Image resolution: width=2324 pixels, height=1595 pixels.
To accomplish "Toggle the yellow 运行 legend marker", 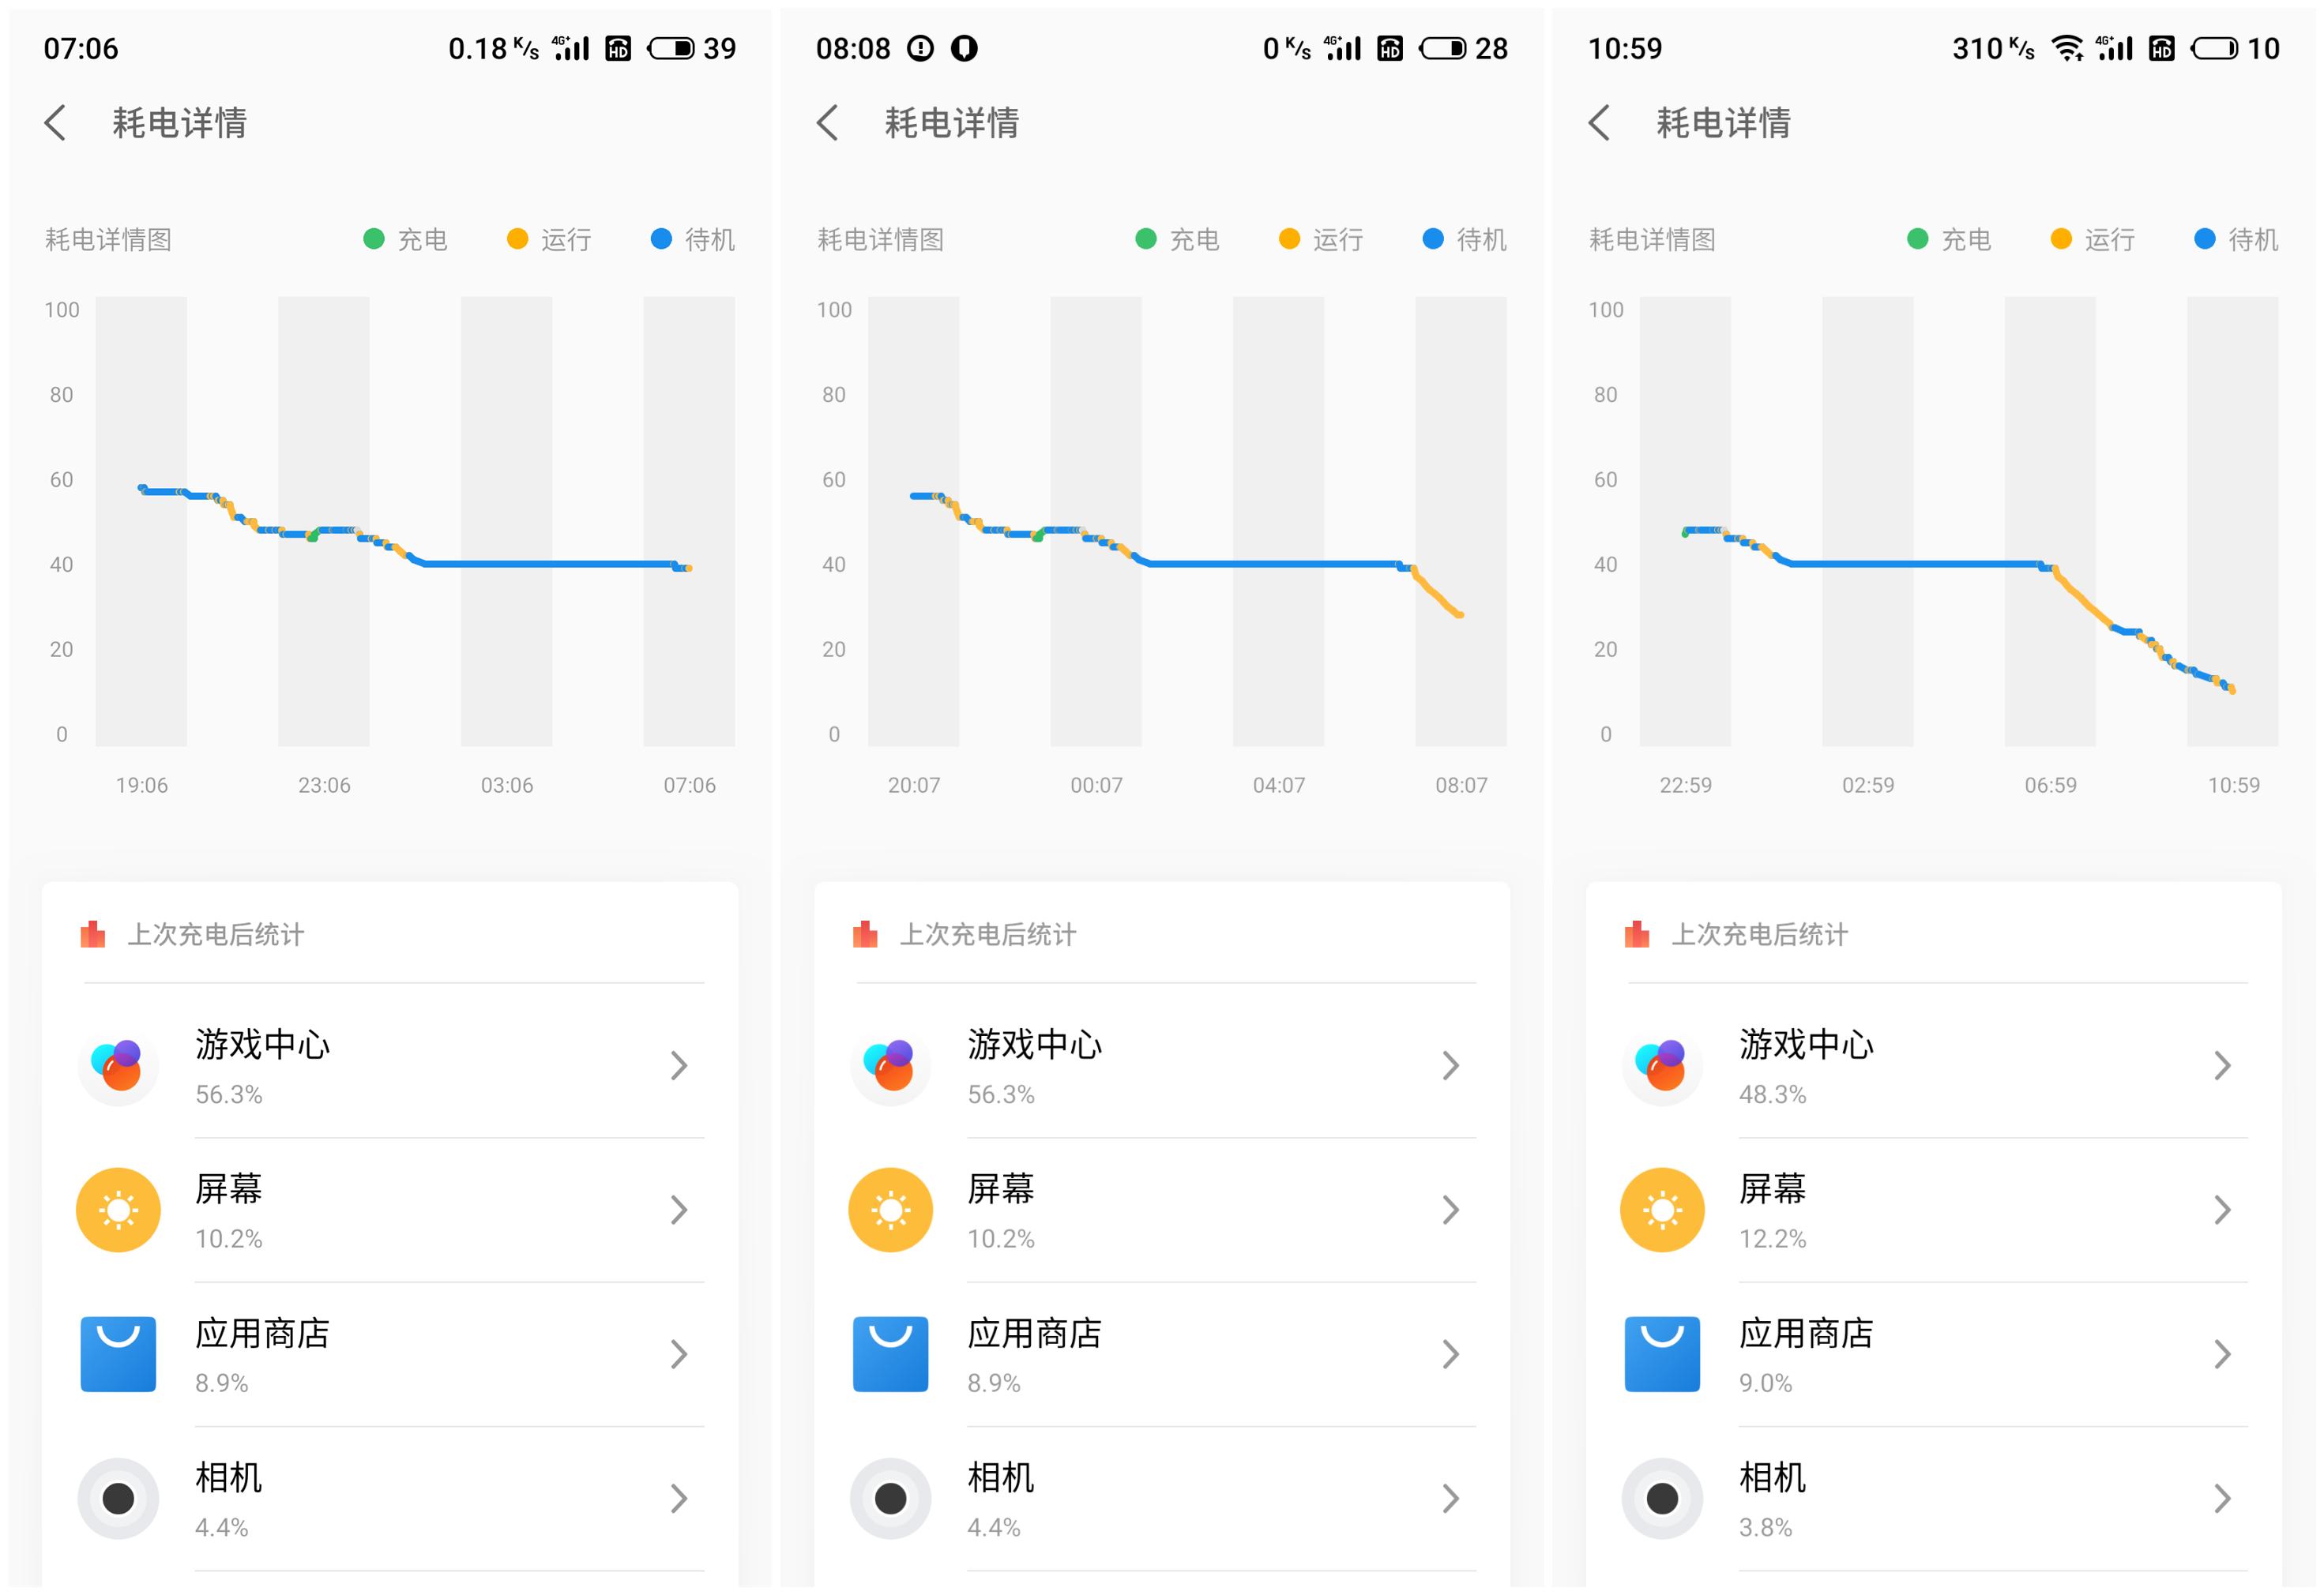I will pos(516,238).
